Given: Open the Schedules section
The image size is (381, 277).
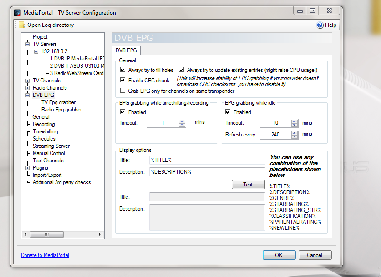Looking at the screenshot, I should (x=44, y=139).
